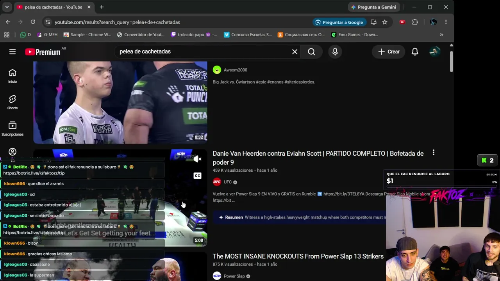The image size is (500, 281).
Task: Open the Awsom2000 channel avatar
Action: 217,70
